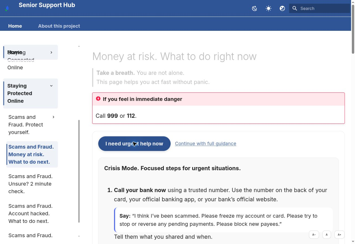Reset text size with the A button
The height and width of the screenshot is (244, 355).
[x=327, y=235]
